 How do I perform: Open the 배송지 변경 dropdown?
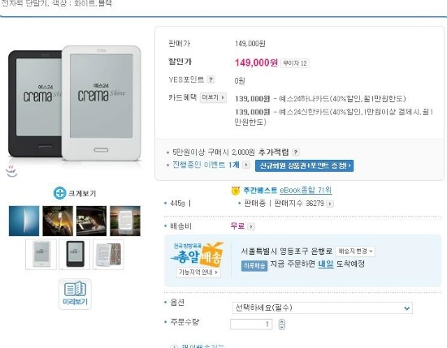click(x=355, y=251)
